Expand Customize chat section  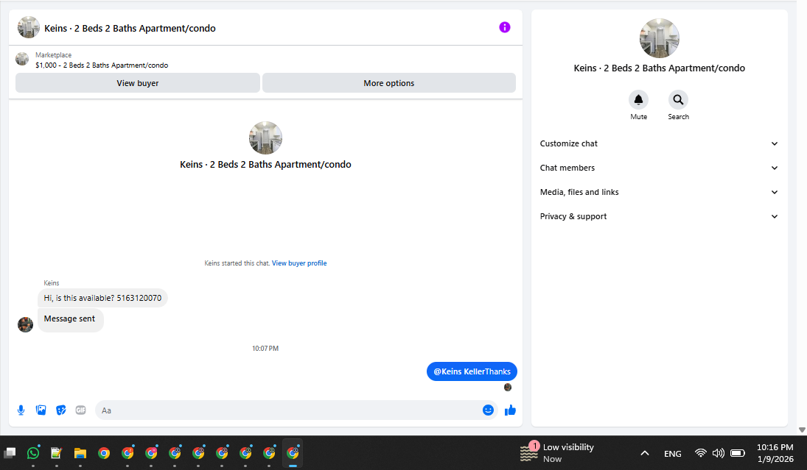(x=659, y=143)
